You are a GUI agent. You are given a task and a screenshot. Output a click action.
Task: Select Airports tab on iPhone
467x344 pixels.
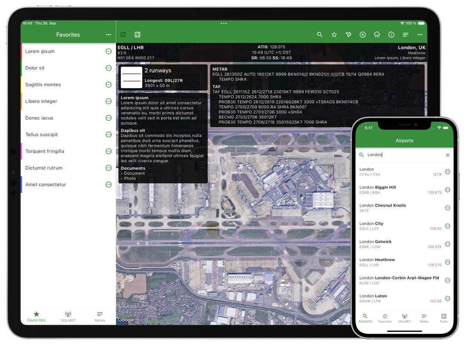pos(365,318)
